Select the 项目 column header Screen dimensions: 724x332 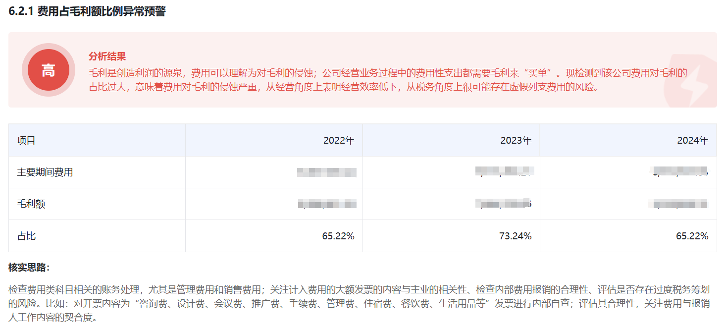tap(26, 140)
